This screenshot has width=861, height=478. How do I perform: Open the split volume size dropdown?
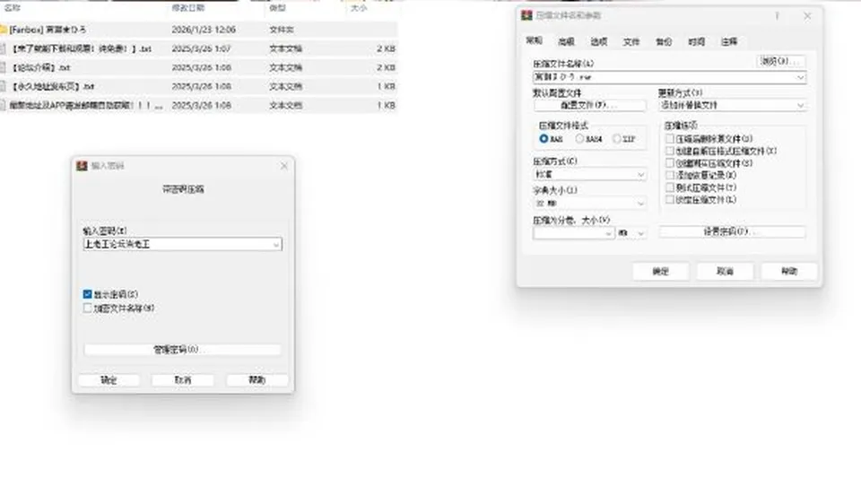[x=608, y=233]
